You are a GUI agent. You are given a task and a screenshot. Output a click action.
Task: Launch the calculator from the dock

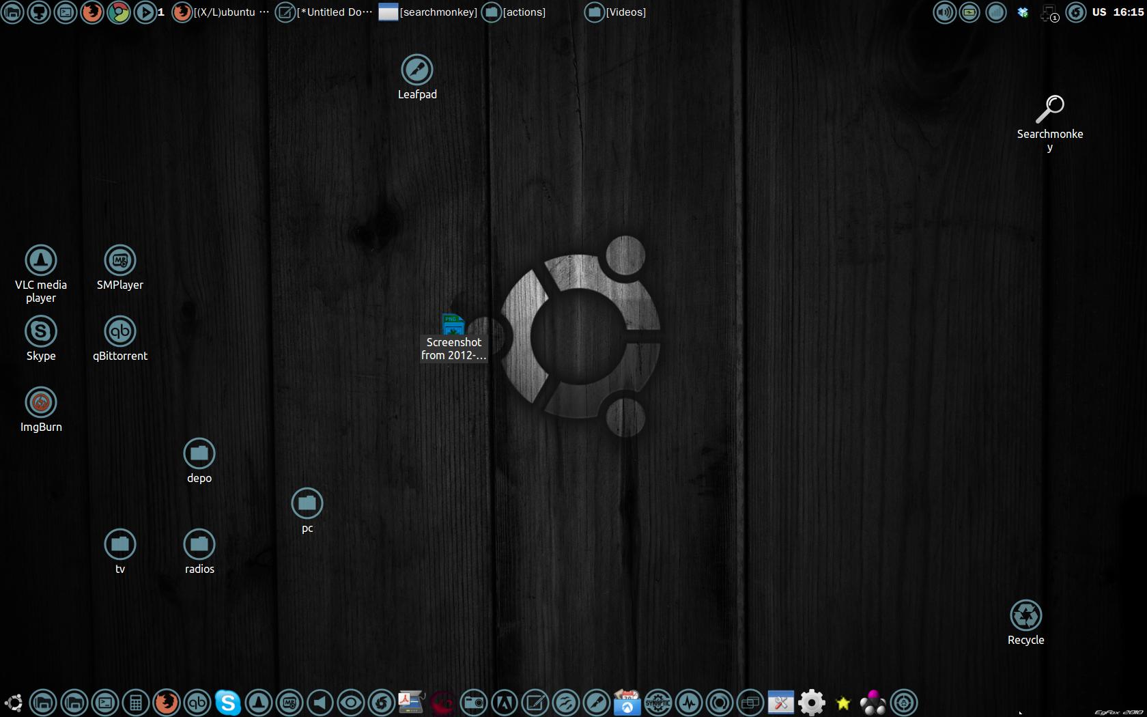[136, 703]
